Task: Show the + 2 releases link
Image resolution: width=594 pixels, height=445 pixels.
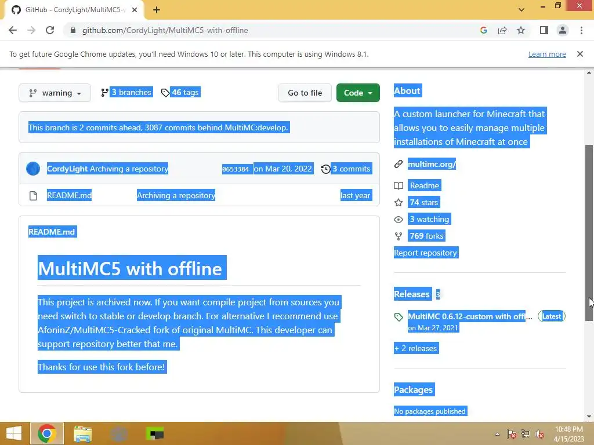Action: click(x=416, y=348)
